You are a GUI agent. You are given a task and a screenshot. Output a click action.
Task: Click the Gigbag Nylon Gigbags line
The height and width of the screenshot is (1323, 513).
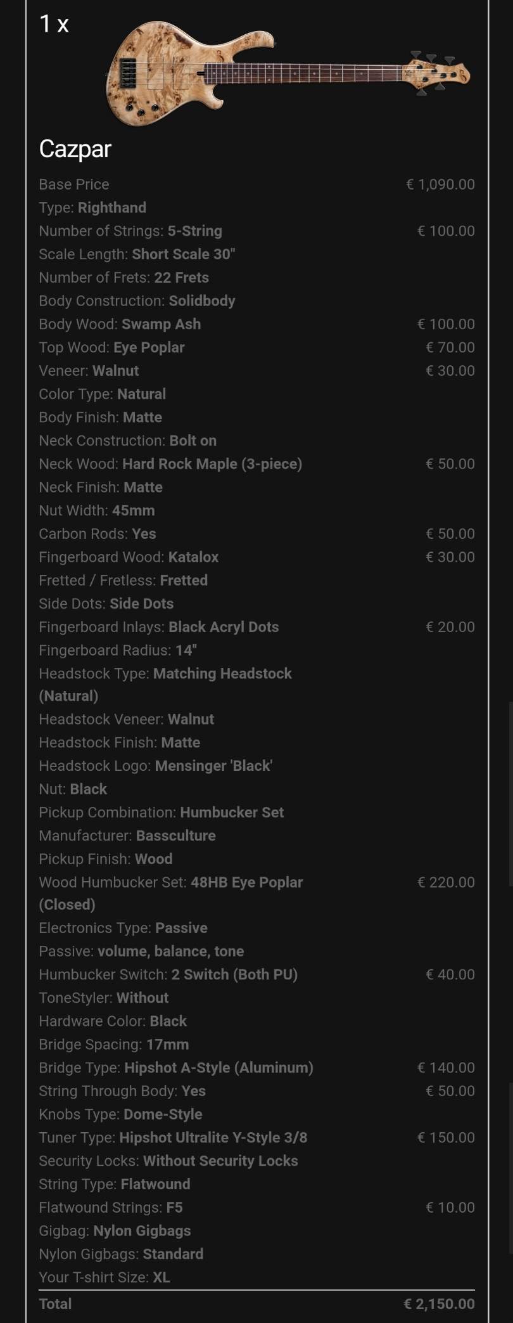[x=115, y=1231]
